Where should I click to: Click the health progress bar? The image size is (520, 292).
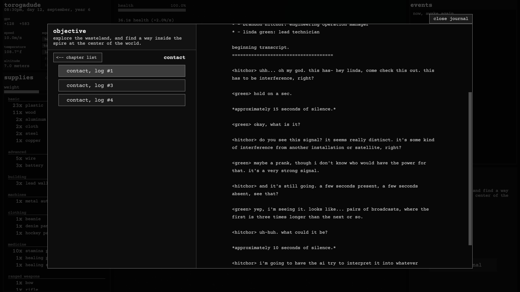pyautogui.click(x=152, y=10)
